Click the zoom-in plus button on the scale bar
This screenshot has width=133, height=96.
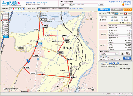(6, 14)
